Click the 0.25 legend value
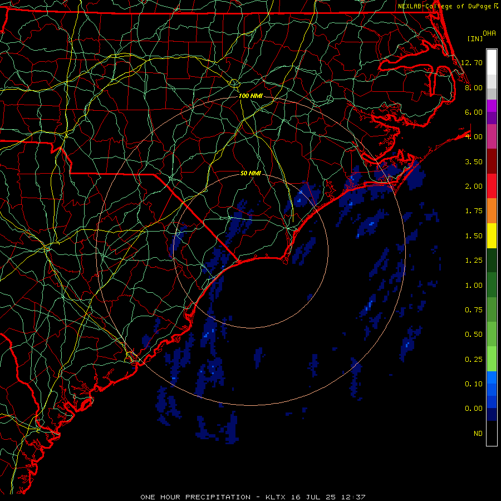Viewport: 501px width, 501px height. tap(474, 360)
